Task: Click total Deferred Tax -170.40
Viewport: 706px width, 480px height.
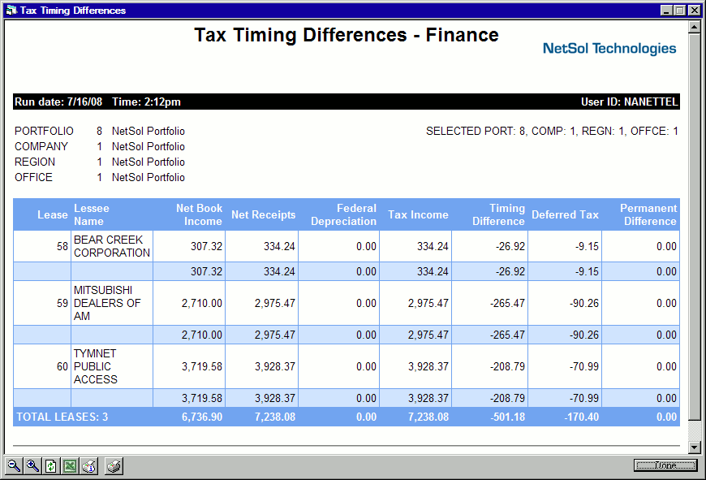Action: [x=582, y=417]
